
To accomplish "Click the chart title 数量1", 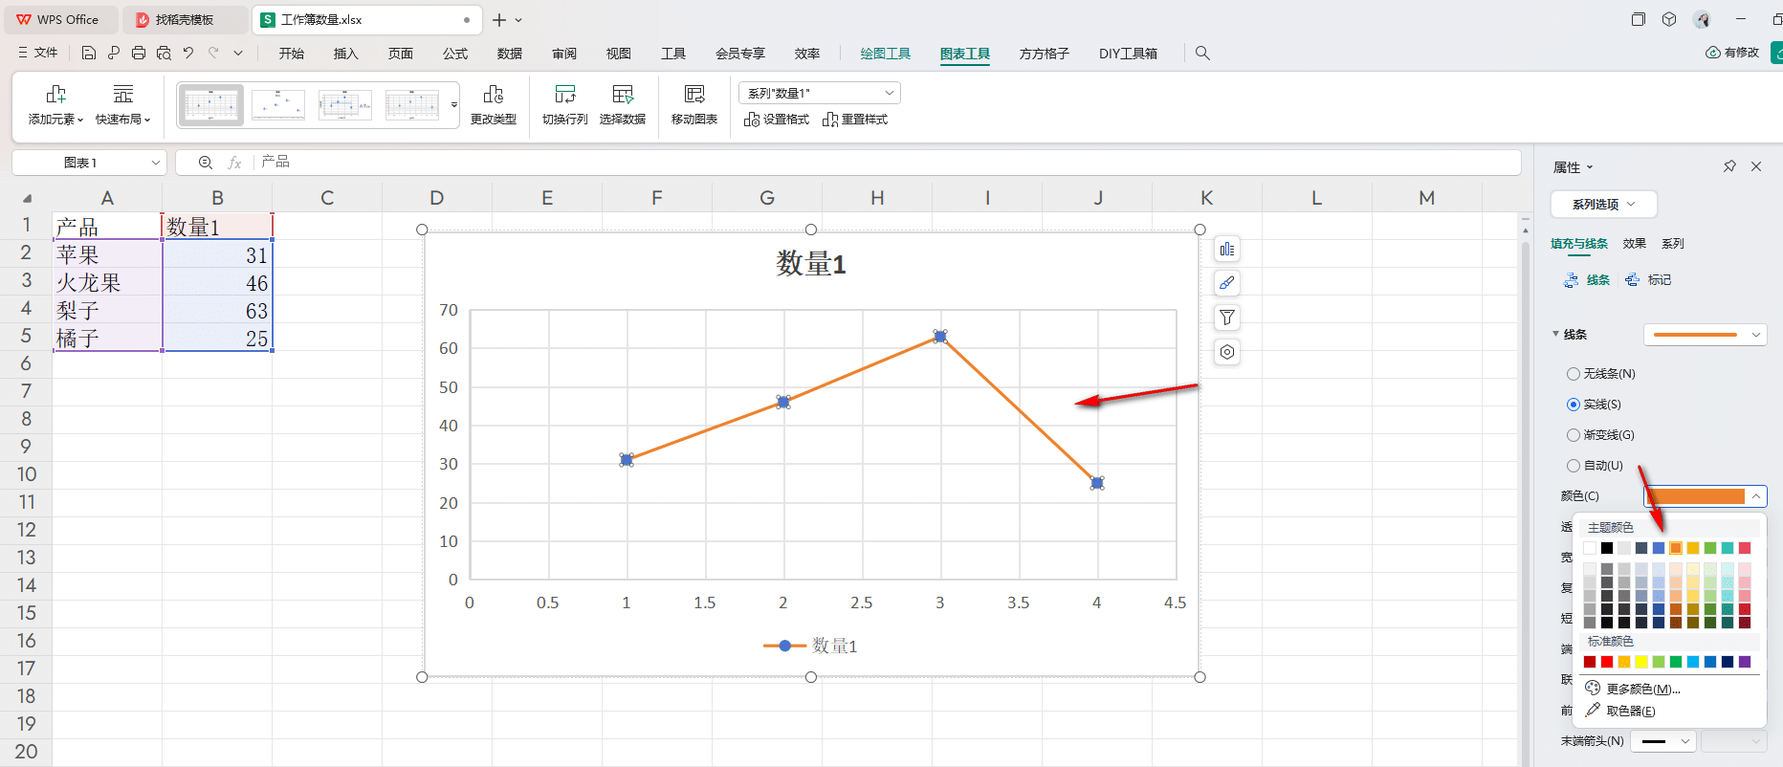I will point(811,263).
